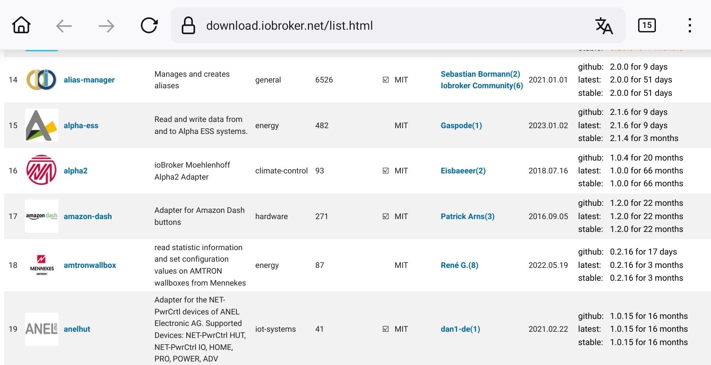Reload the current page
This screenshot has height=365, width=711.
coord(149,25)
